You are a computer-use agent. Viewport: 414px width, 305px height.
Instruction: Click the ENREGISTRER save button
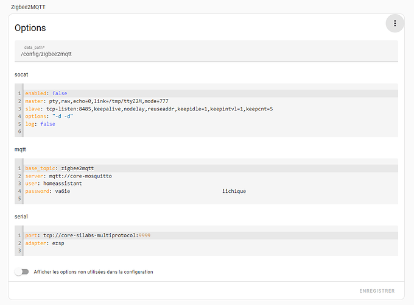(377, 291)
